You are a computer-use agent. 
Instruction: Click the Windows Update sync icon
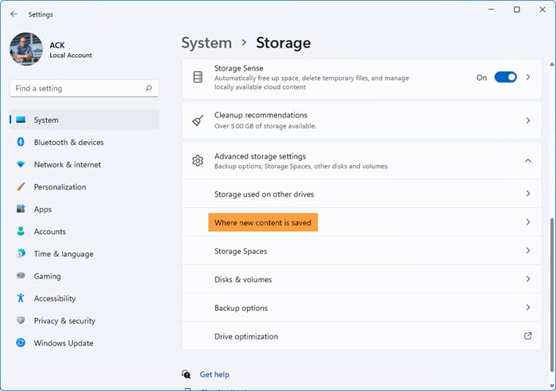pos(21,343)
